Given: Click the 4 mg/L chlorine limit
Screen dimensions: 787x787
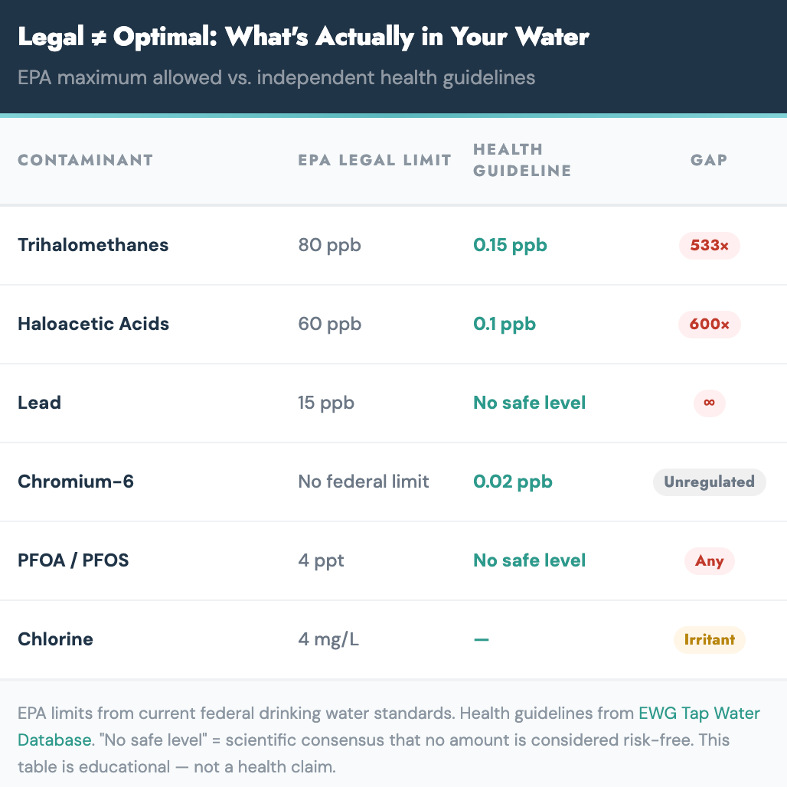Looking at the screenshot, I should pos(328,639).
